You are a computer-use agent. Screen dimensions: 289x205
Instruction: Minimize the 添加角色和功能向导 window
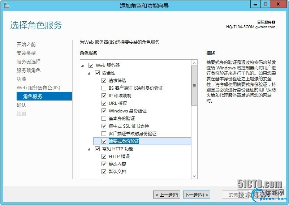pos(255,4)
